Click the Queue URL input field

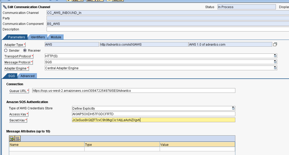pos(134,91)
